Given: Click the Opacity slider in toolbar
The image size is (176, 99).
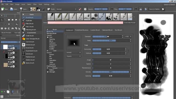Looking at the screenshot, I should click(101, 9).
